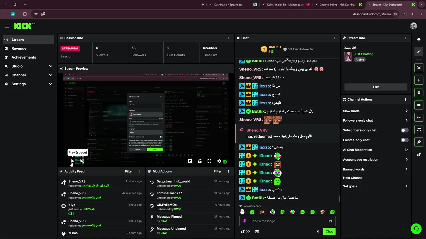
Task: Enable picture-in-picture on stream preview
Action: click(x=190, y=161)
